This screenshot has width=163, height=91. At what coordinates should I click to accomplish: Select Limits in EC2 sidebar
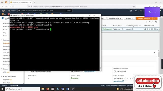click(x=5, y=36)
